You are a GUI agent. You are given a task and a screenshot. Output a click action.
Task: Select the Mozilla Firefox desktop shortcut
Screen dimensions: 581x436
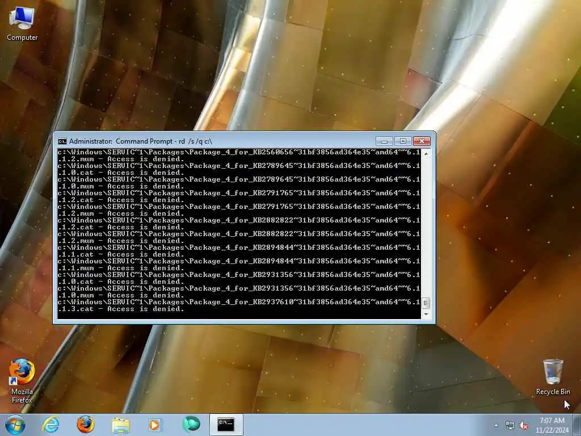(22, 380)
